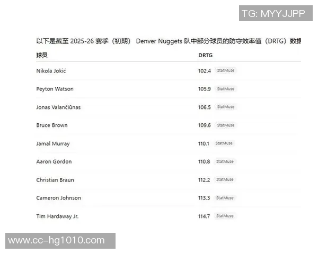Viewport: 318px width, 254px height.
Task: Select the Peyton Watson player name
Action: (55, 89)
